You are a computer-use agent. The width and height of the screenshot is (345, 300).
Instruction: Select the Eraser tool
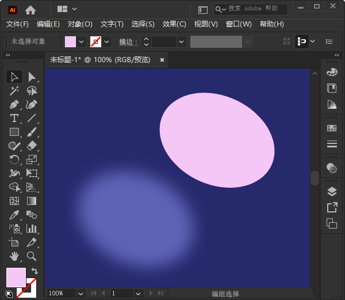[32, 146]
